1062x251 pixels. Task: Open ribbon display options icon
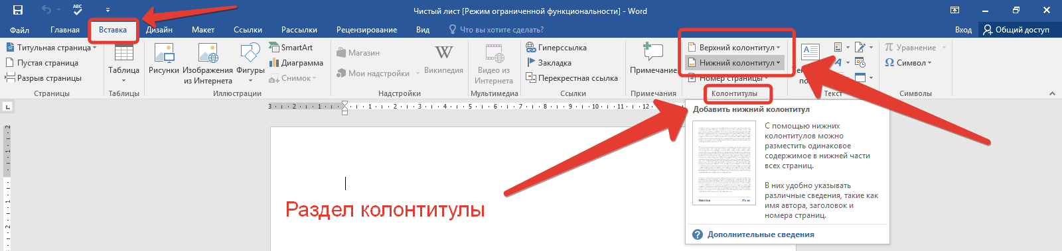954,10
